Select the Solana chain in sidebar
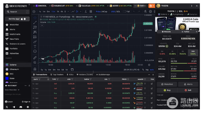This screenshot has height=113, width=203. click(17, 65)
